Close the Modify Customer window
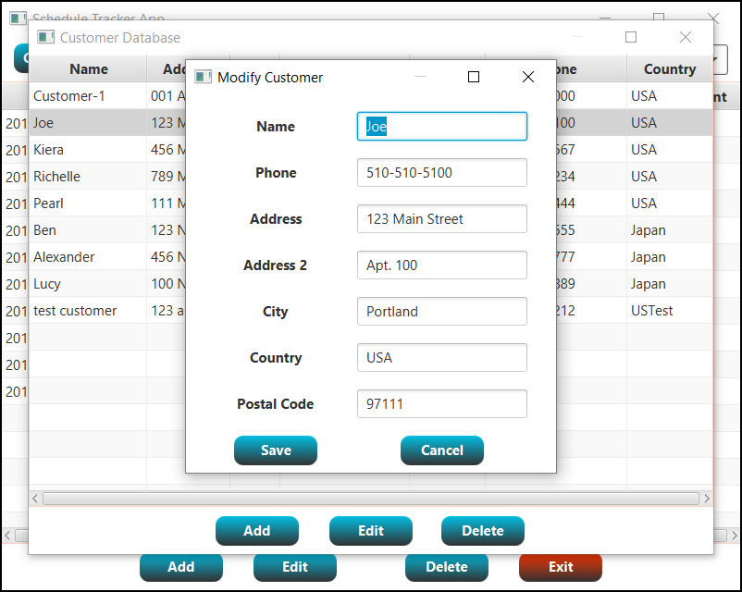 coord(528,77)
